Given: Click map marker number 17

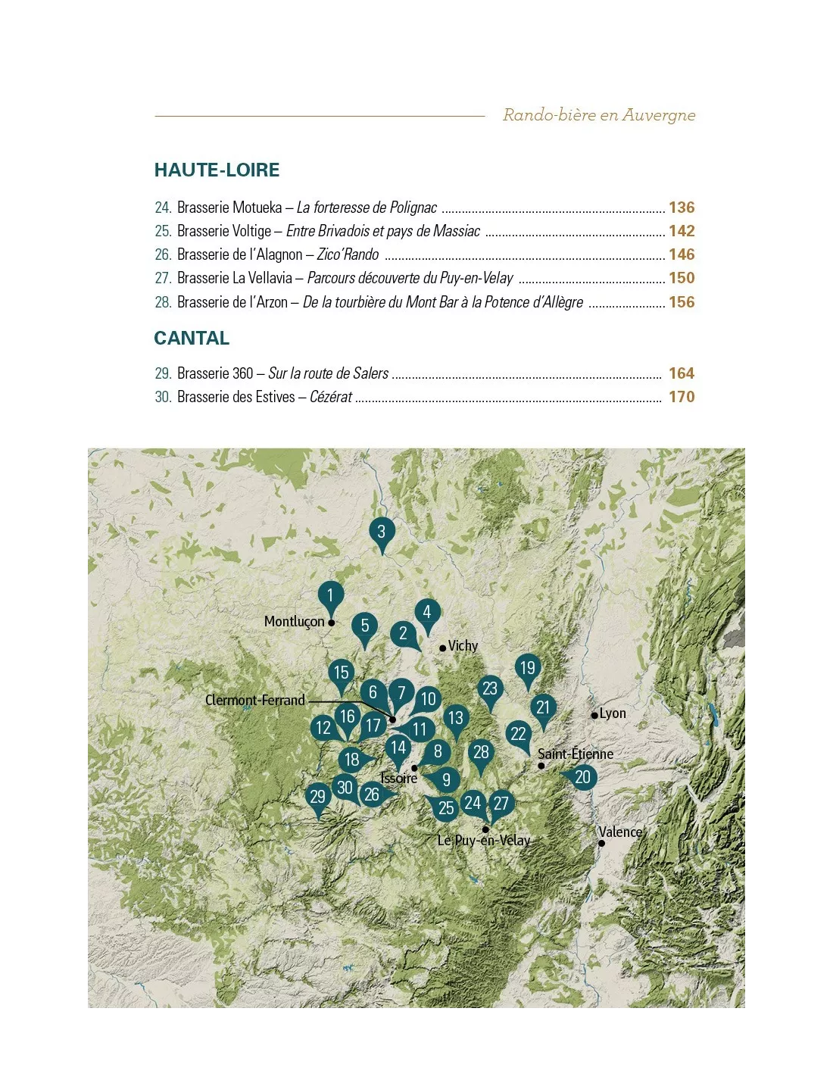Looking at the screenshot, I should click(373, 726).
